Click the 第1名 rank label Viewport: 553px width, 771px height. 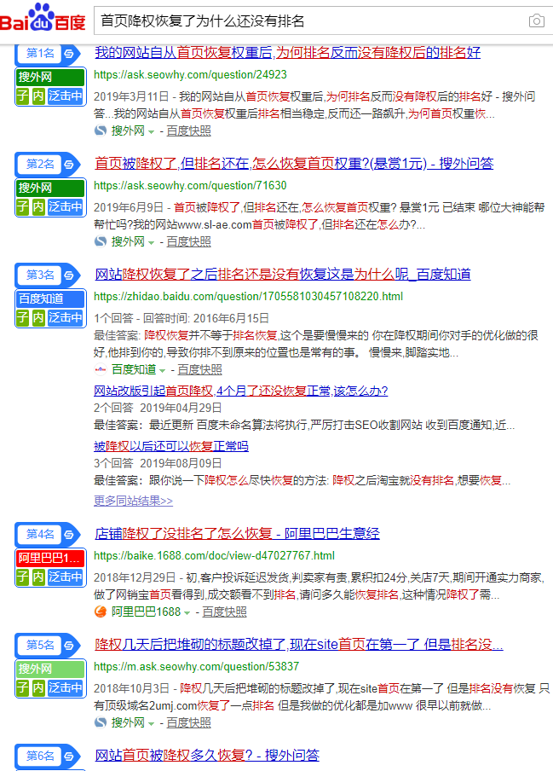coord(40,53)
